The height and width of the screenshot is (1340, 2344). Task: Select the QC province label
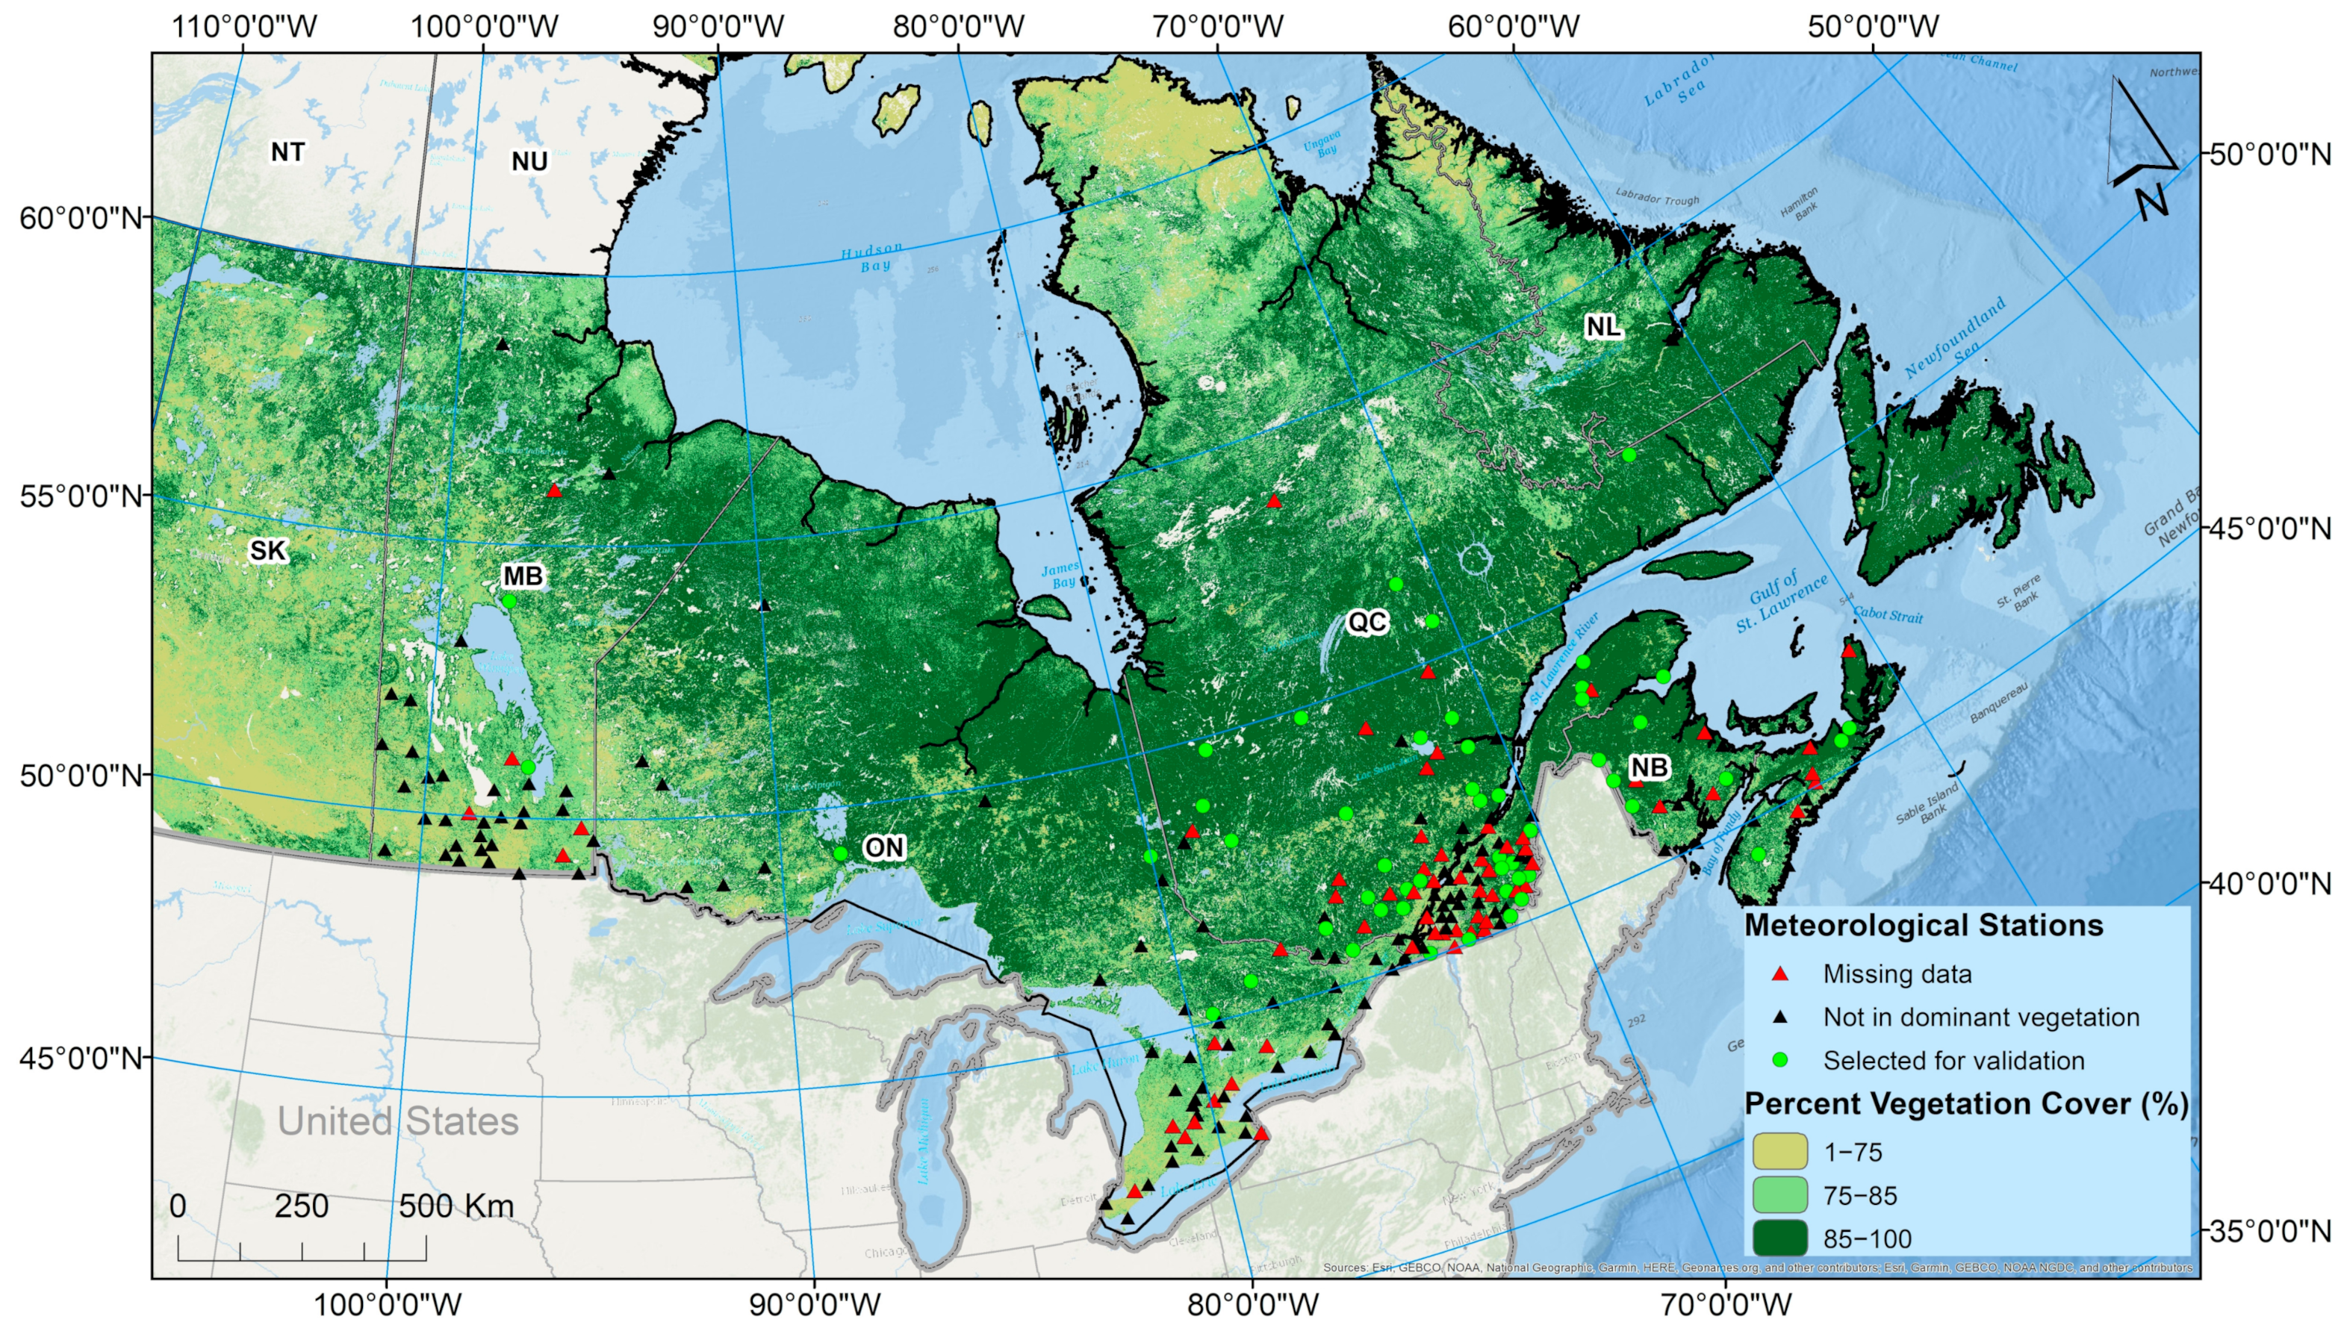[x=1370, y=621]
